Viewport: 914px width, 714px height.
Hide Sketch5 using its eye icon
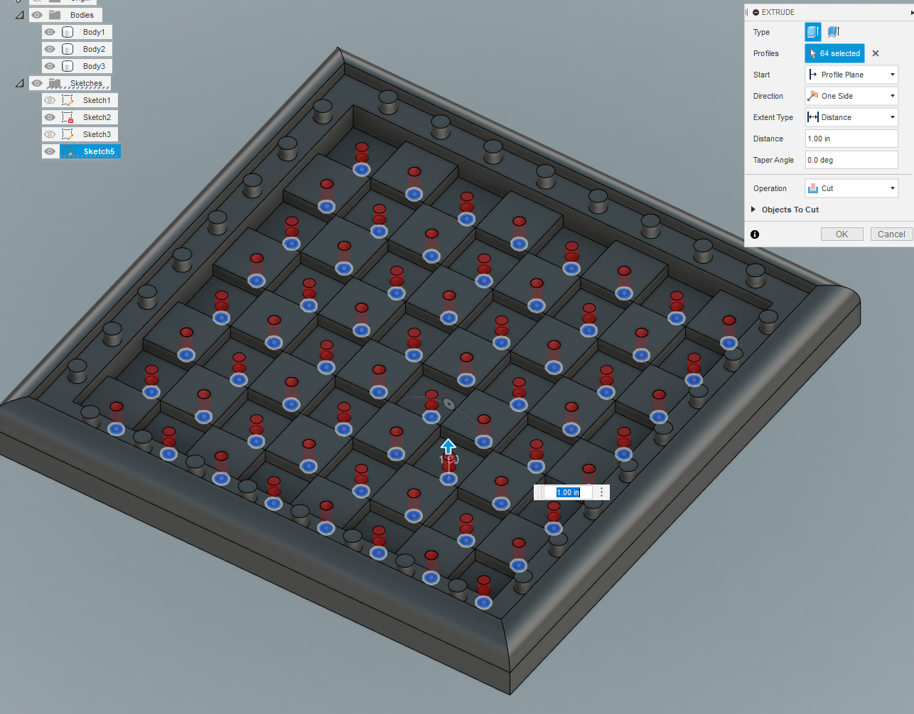[50, 151]
